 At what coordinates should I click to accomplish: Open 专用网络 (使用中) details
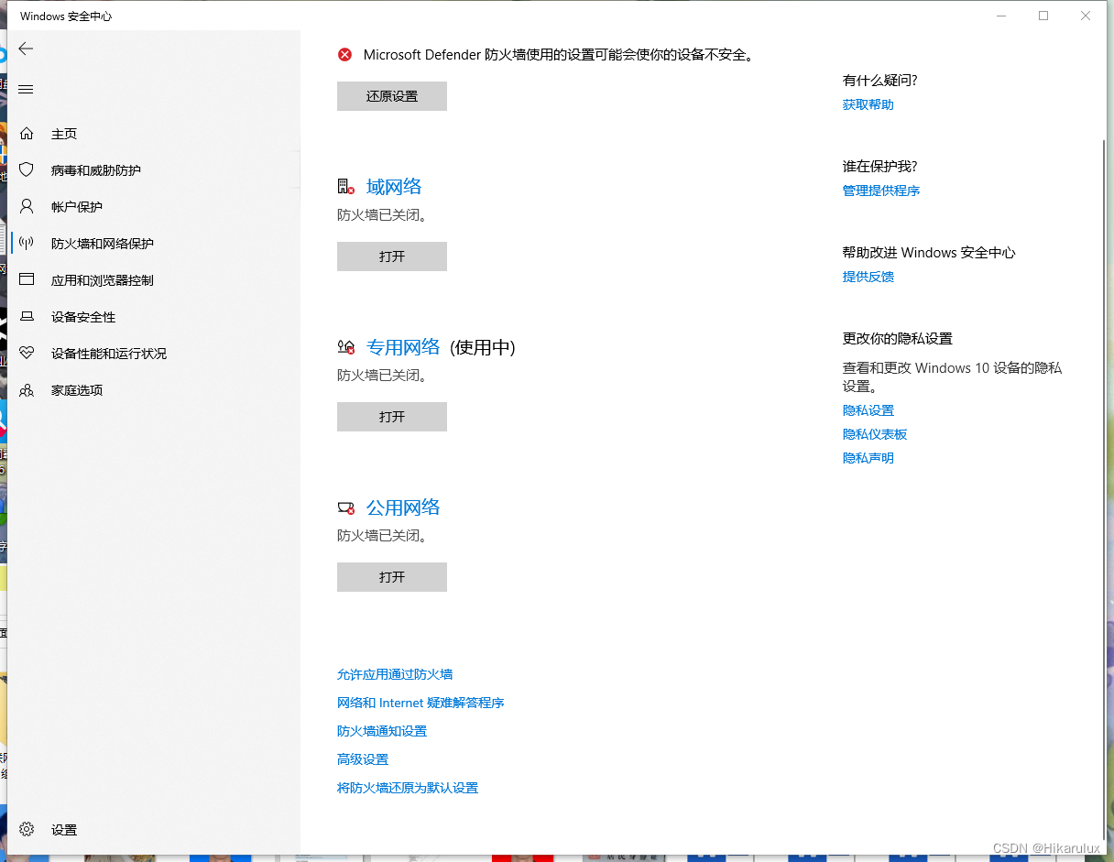tap(404, 347)
